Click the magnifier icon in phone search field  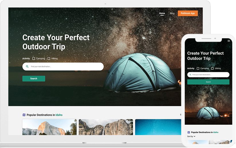190,75
